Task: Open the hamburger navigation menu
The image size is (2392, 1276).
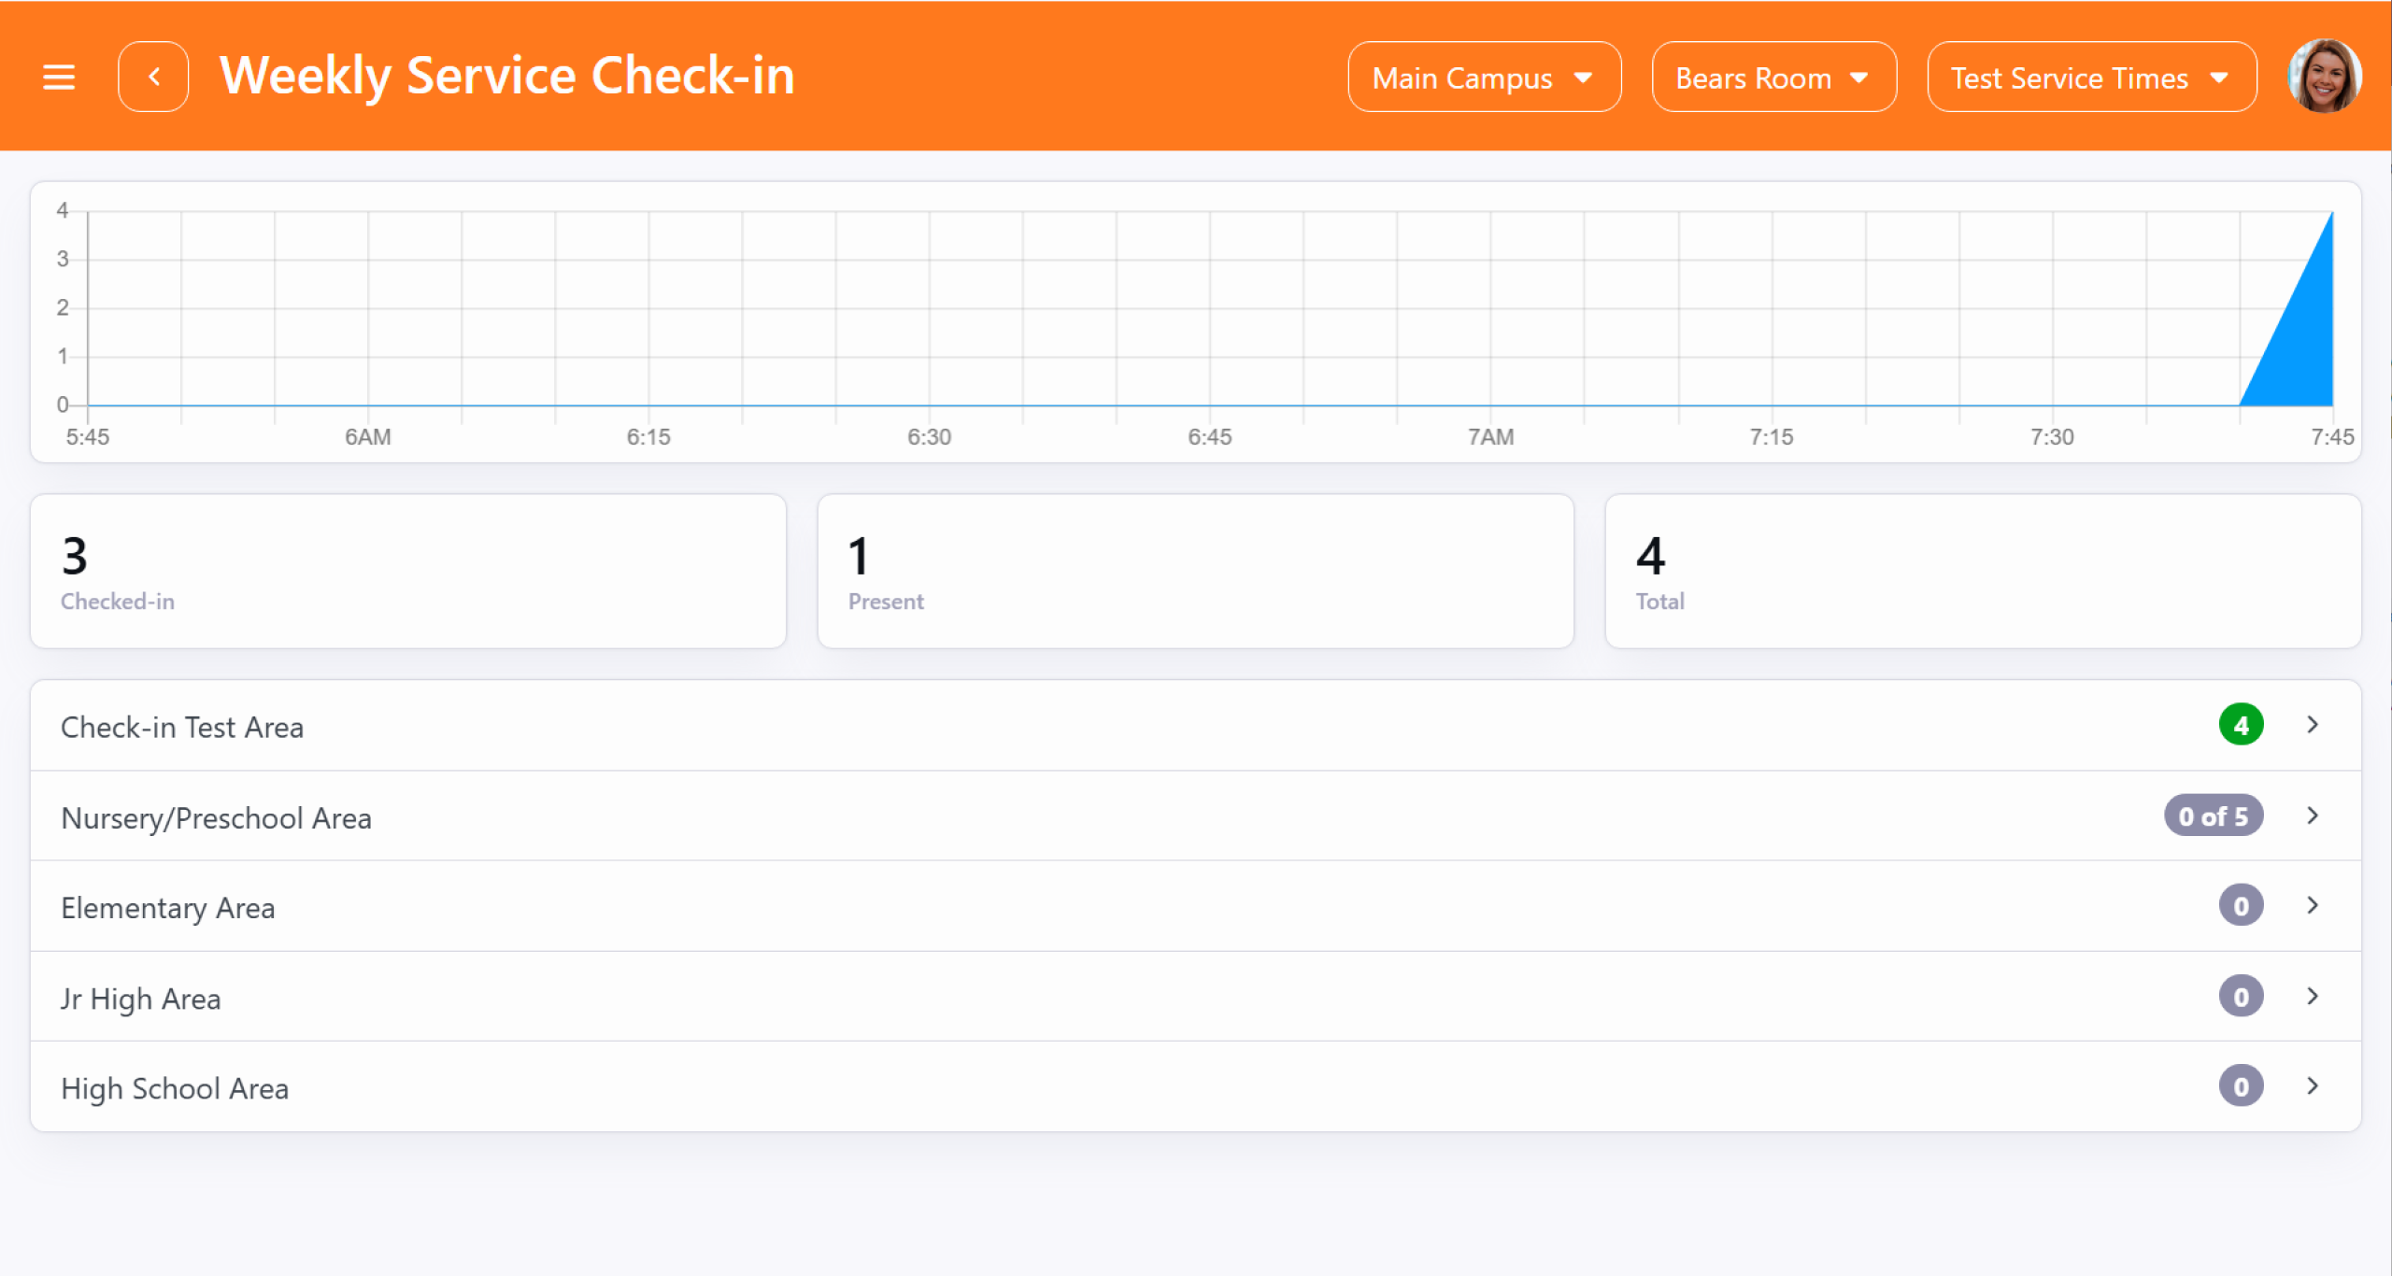Action: (x=59, y=77)
